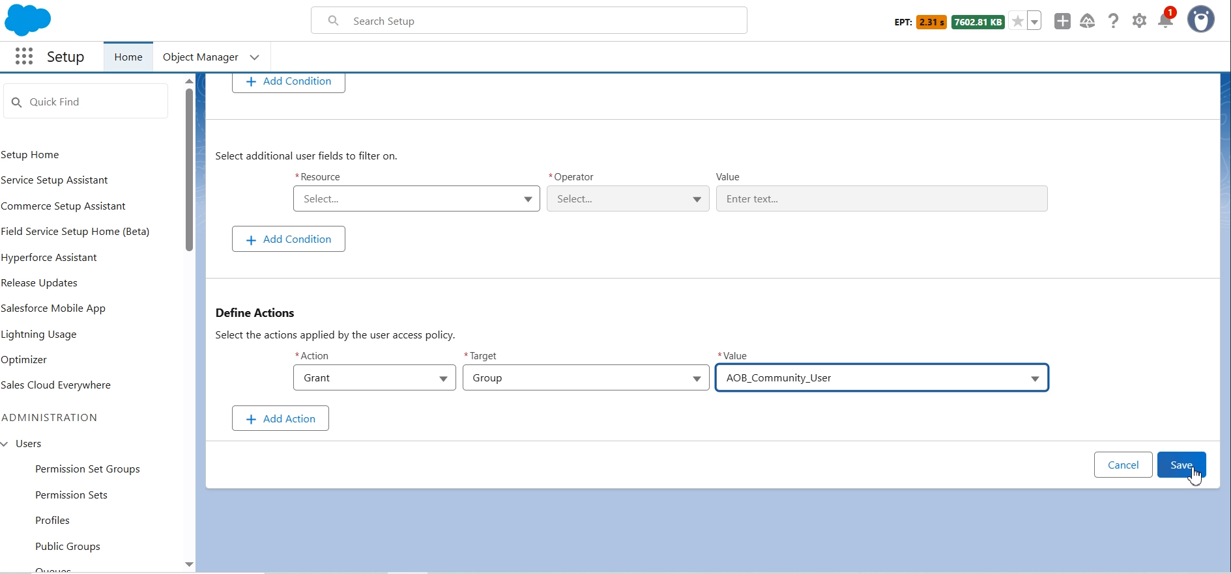This screenshot has height=574, width=1231.
Task: Expand the Object Manager tab chevron
Action: pos(255,57)
